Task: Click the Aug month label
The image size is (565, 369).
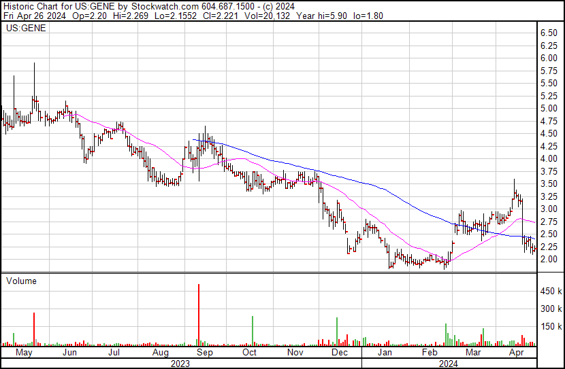Action: [x=161, y=353]
